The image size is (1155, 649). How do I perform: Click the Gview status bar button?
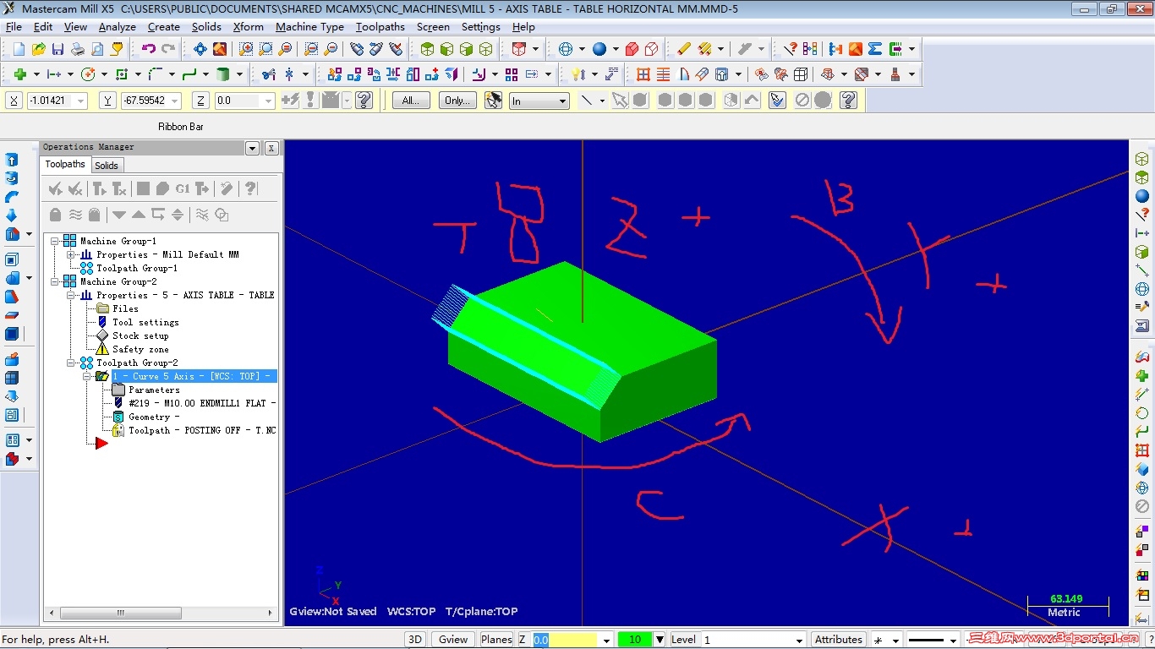(453, 640)
